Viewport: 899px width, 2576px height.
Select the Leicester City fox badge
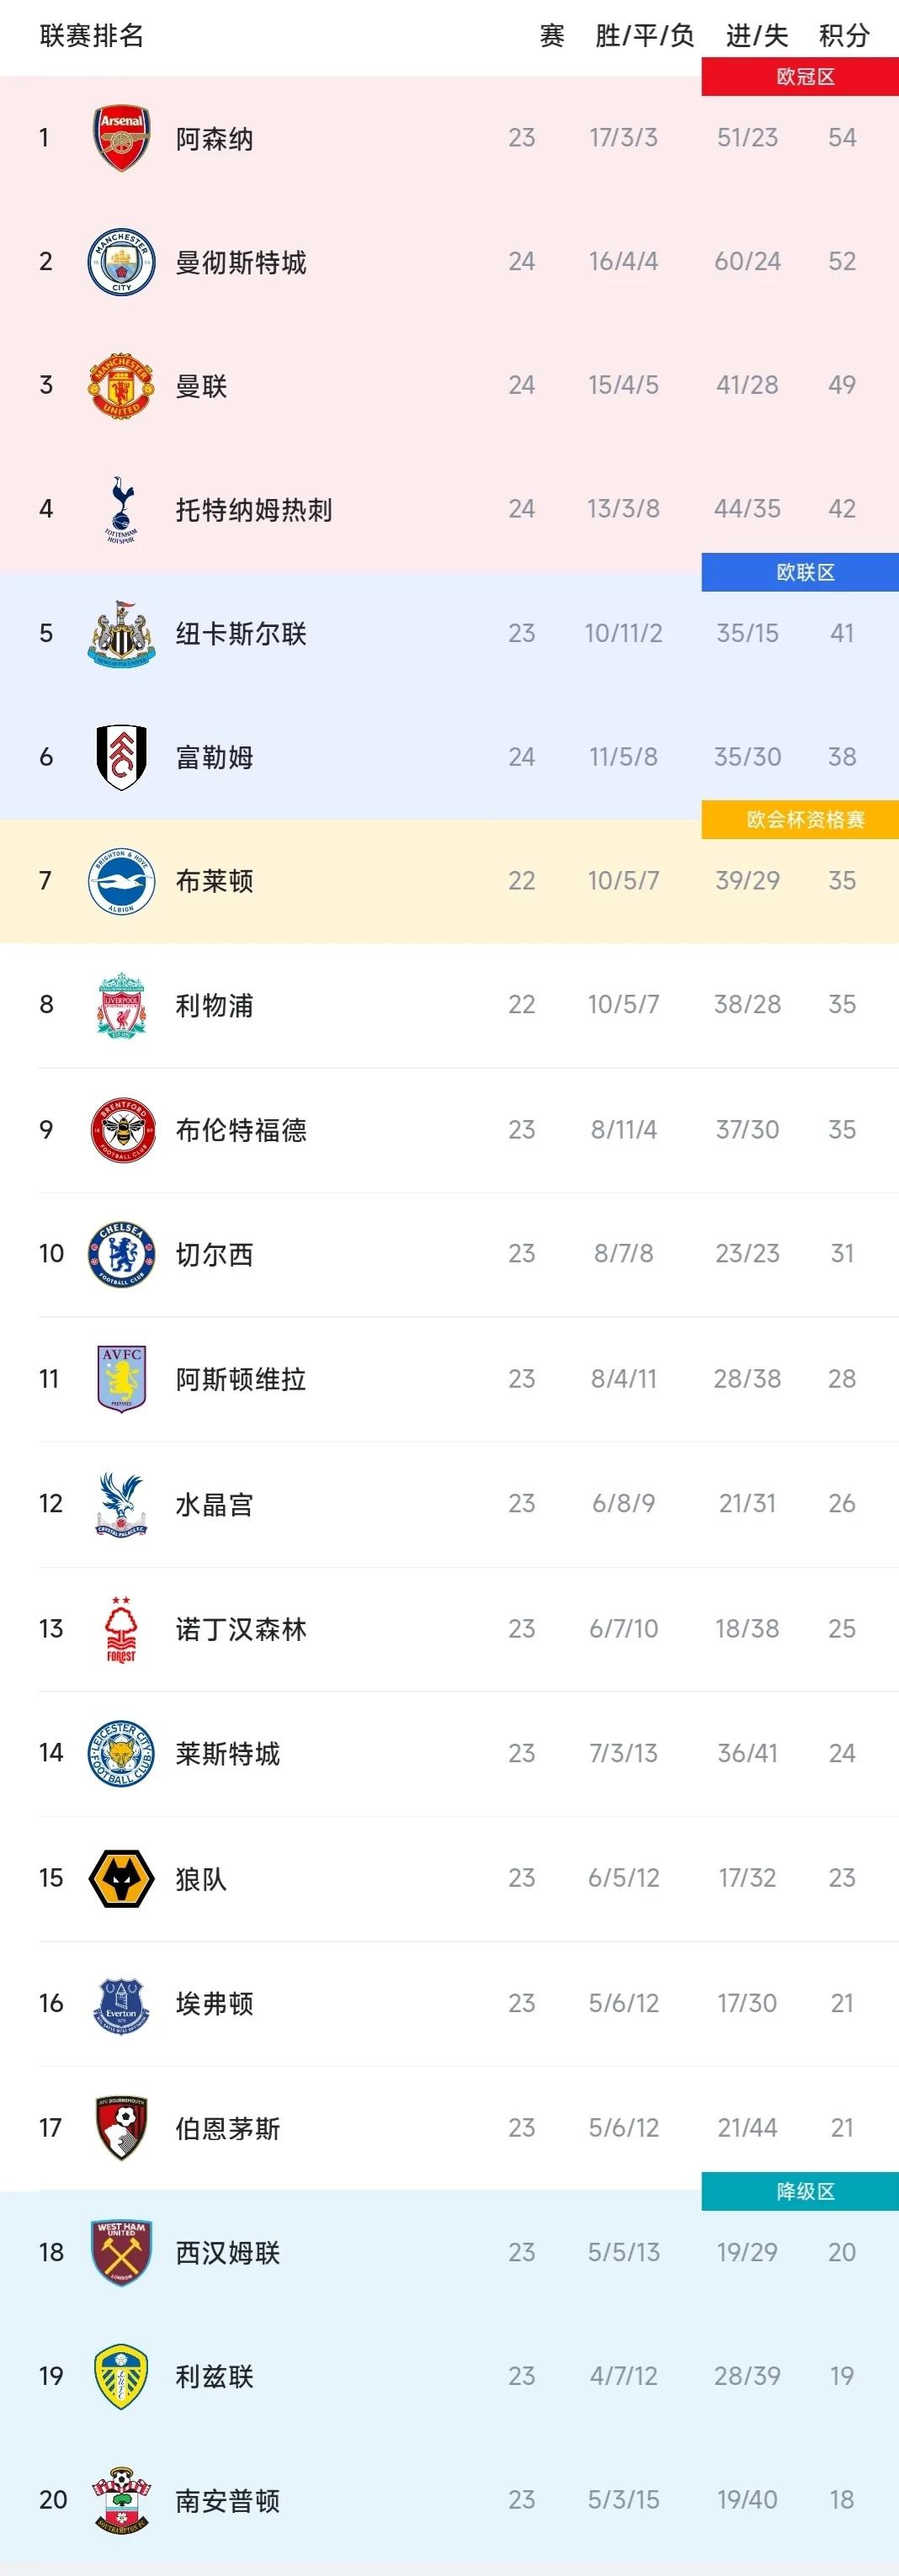tap(121, 1753)
